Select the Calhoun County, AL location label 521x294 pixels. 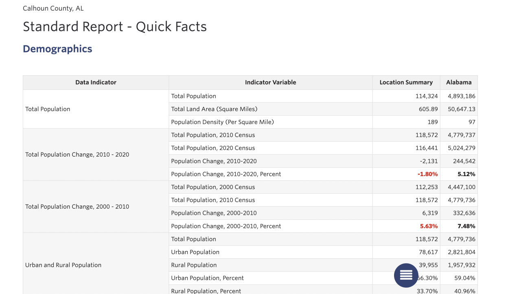tap(53, 8)
